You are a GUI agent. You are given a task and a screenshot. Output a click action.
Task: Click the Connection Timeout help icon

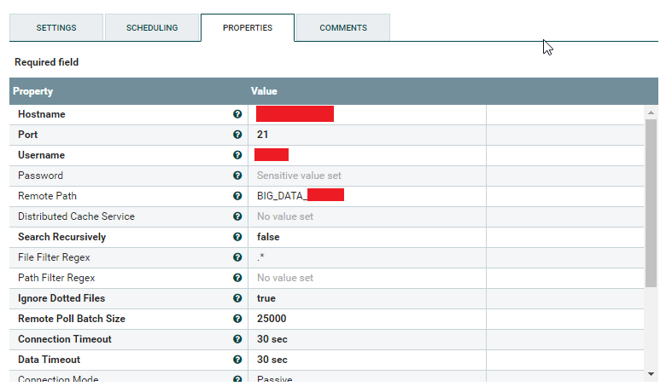pyautogui.click(x=237, y=339)
